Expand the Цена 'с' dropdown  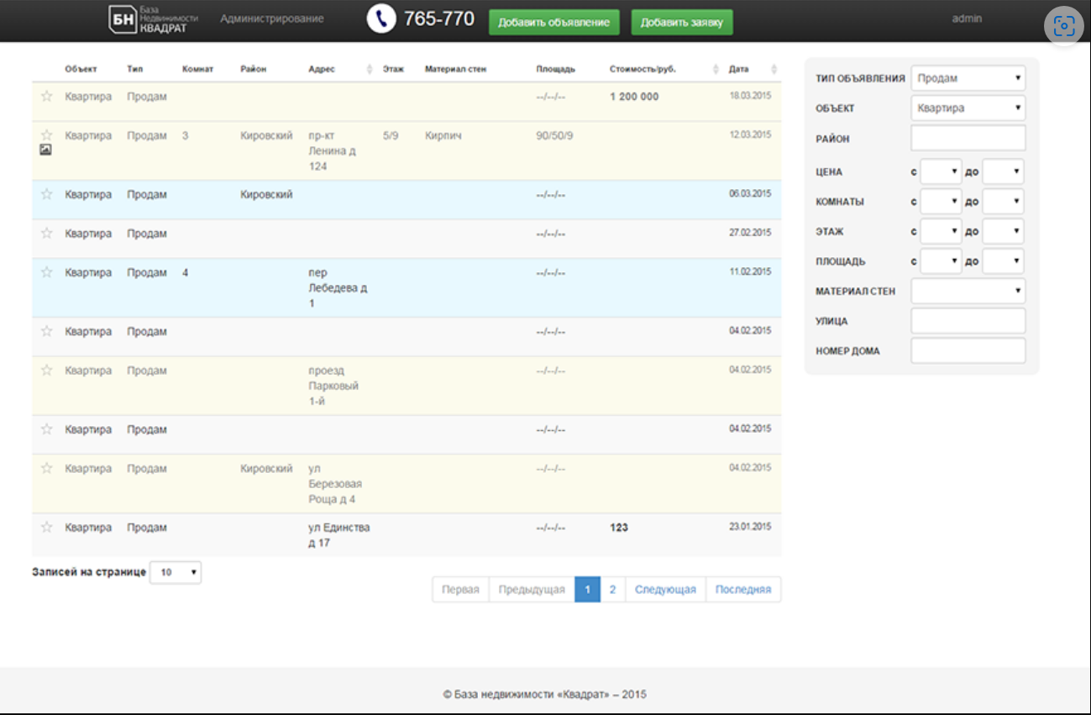(x=941, y=171)
